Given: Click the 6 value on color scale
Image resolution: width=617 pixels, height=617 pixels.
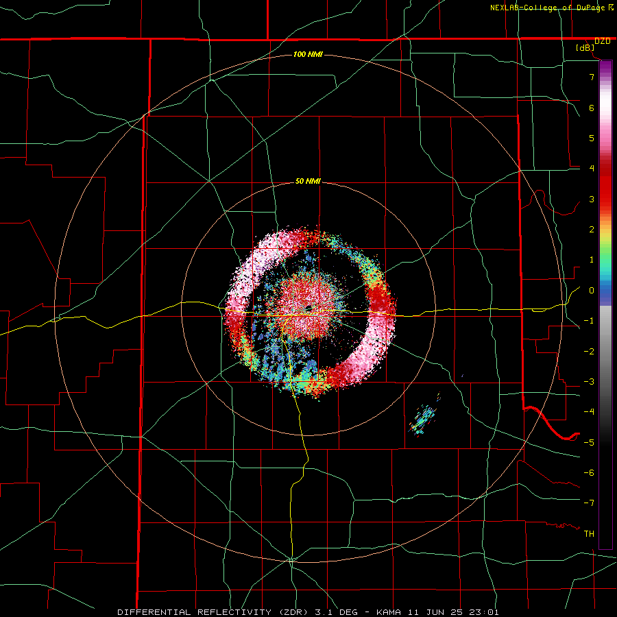Looking at the screenshot, I should [x=592, y=108].
